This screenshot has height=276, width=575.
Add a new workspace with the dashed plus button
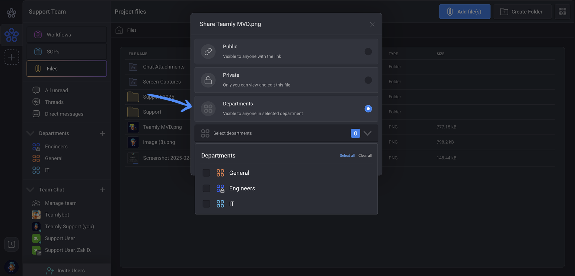tap(11, 57)
